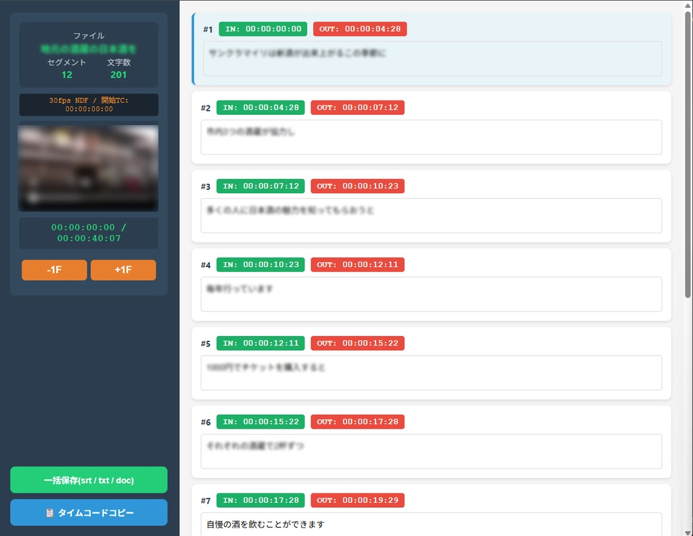
Task: Click the #6 segment number label
Action: pos(206,422)
